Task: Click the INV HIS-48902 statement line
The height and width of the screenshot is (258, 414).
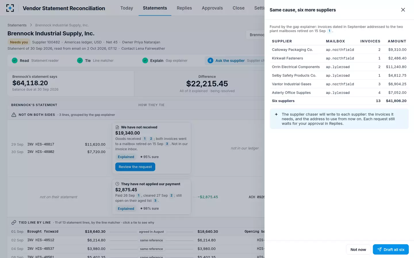Action: click(58, 152)
